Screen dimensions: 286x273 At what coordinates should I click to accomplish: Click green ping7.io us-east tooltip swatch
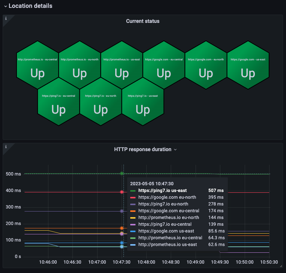(x=133, y=190)
